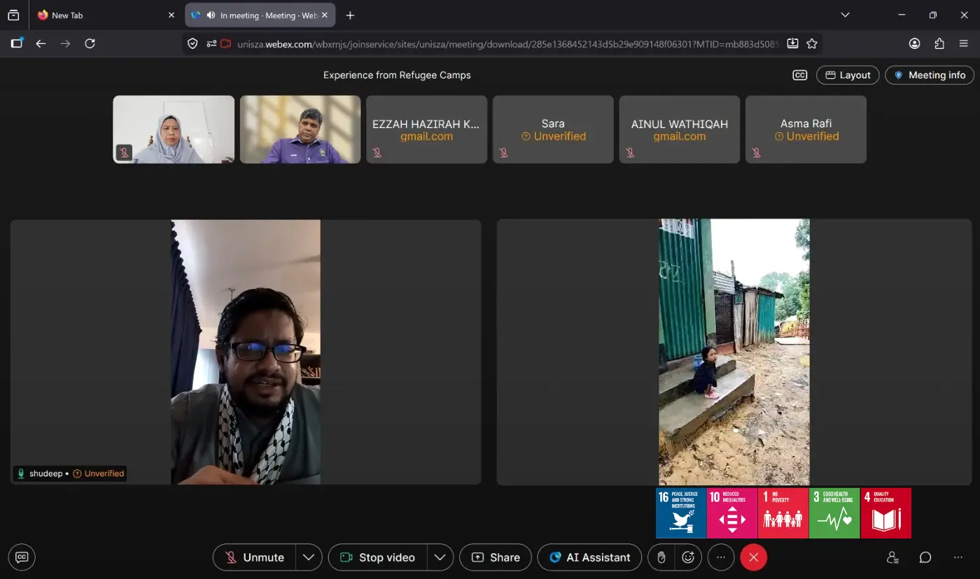
Task: Select the purple-shirt man's video thumbnail
Action: click(x=300, y=129)
